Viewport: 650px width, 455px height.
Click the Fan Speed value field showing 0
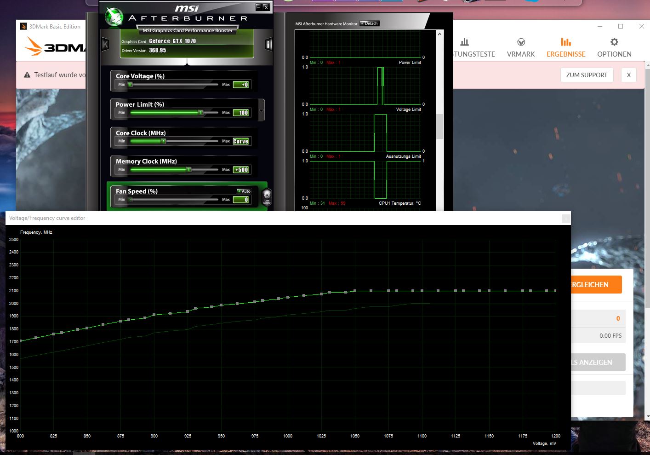coord(242,200)
